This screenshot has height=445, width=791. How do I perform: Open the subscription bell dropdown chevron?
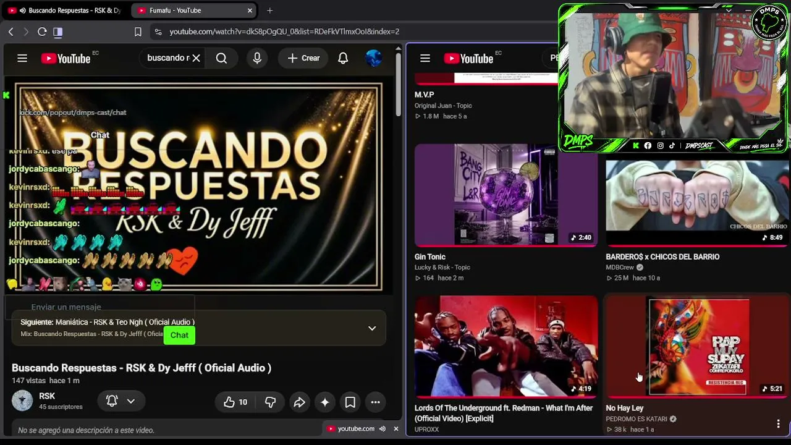point(131,401)
